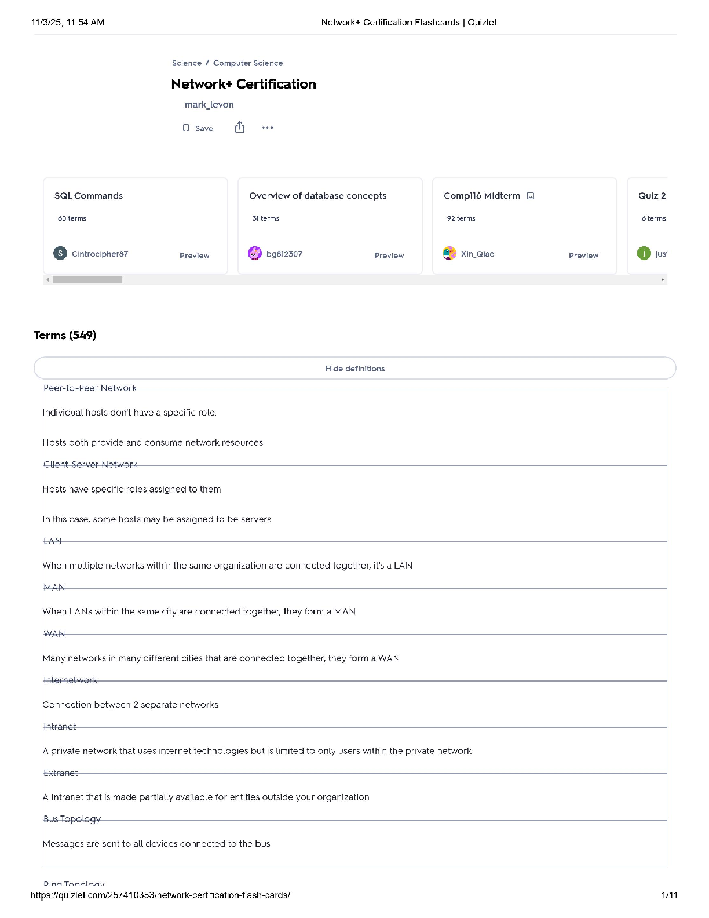The width and height of the screenshot is (709, 918).
Task: Click the bookmark Save icon
Action: point(186,128)
